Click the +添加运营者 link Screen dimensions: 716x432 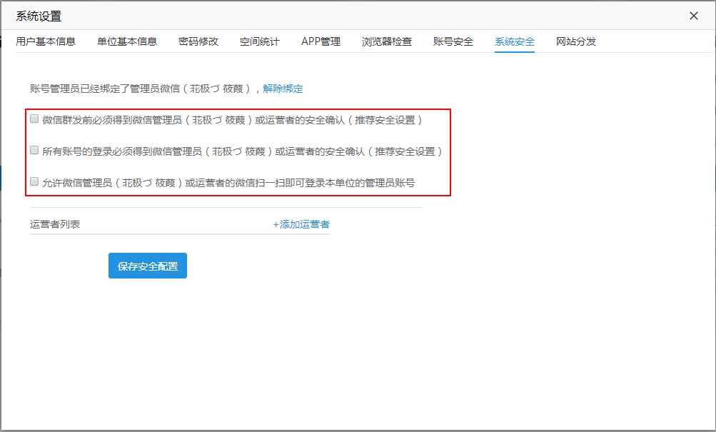(x=301, y=224)
